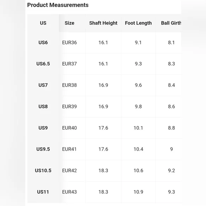Click the 16.9 shaft height for US7
This screenshot has width=206, height=206.
103,85
